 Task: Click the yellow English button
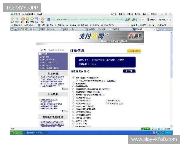(x=134, y=51)
